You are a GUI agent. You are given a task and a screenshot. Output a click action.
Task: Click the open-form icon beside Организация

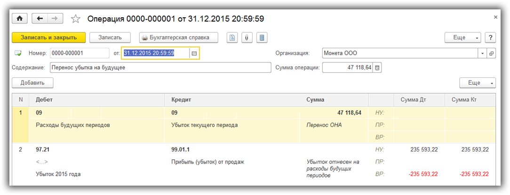click(x=492, y=53)
